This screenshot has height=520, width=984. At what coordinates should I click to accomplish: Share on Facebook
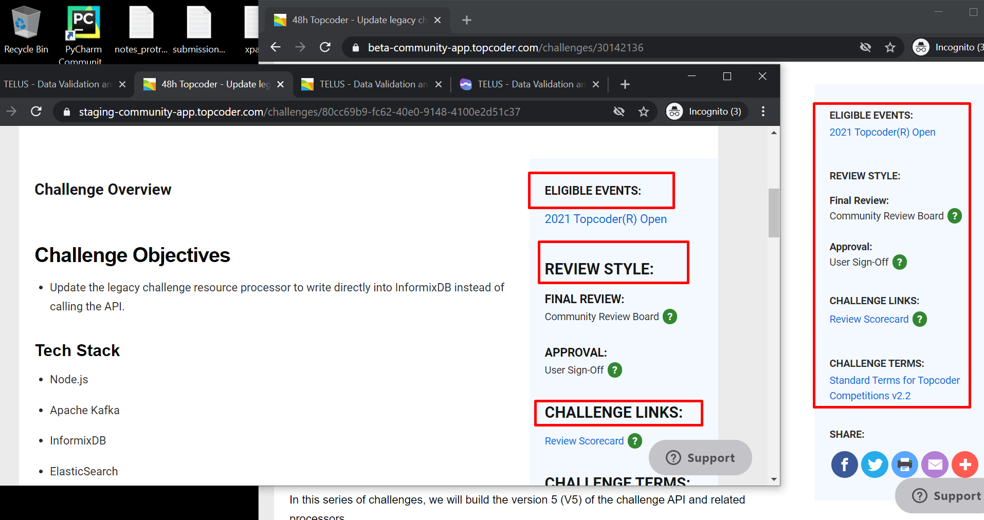click(x=844, y=465)
